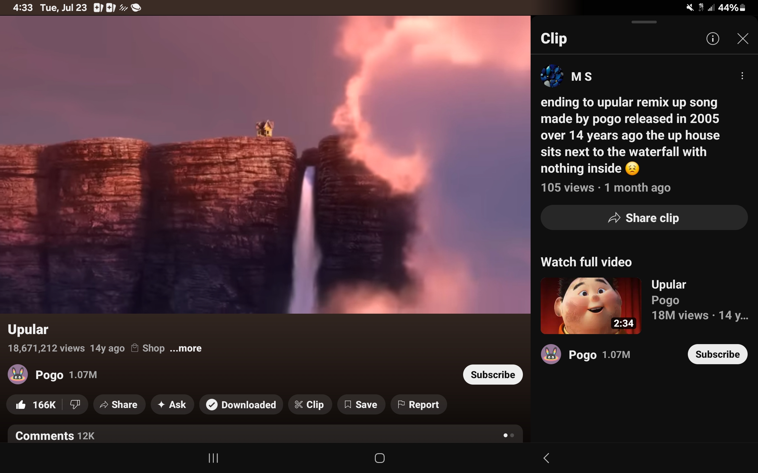The width and height of the screenshot is (758, 473).
Task: Tap the muted sound status icon
Action: point(689,7)
